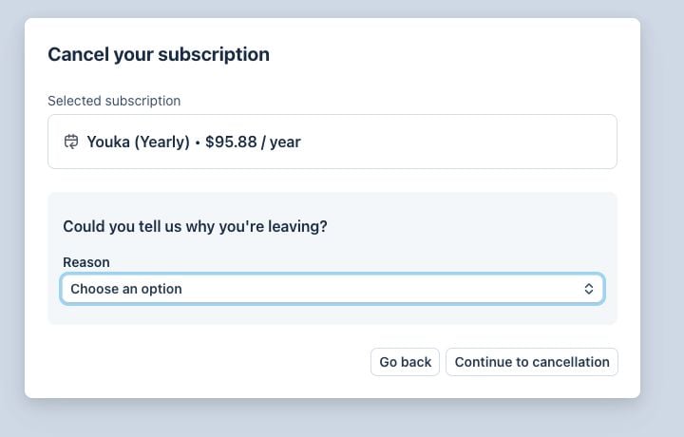Click the gray backdrop outside the dialog
Viewport: 684px width, 437px height.
pos(662,218)
